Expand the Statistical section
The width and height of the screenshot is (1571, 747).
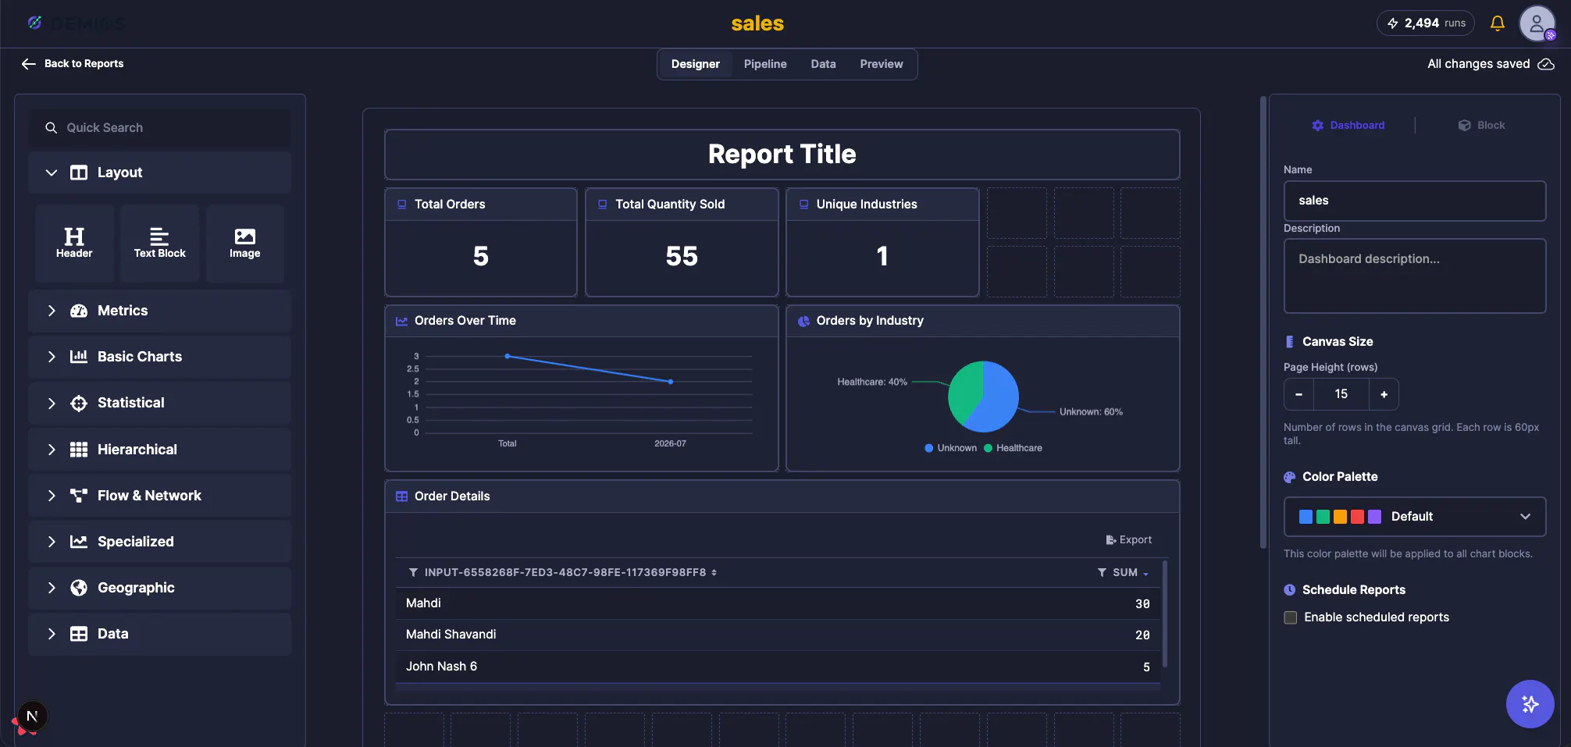point(159,403)
